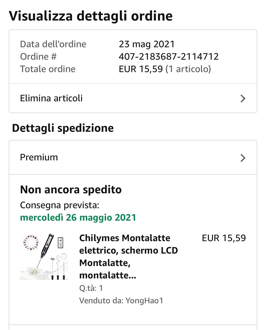This screenshot has height=330, width=266.
Task: Tap the quantity line Q.tà: 1
Action: click(91, 288)
